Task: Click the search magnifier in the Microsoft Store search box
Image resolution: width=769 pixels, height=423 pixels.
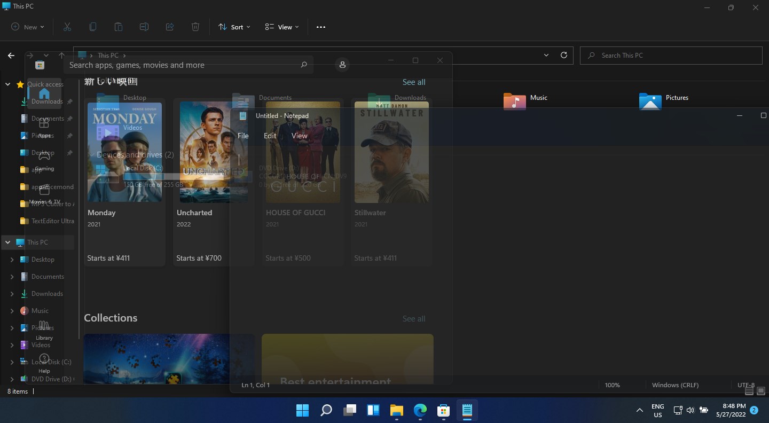Action: pos(304,65)
